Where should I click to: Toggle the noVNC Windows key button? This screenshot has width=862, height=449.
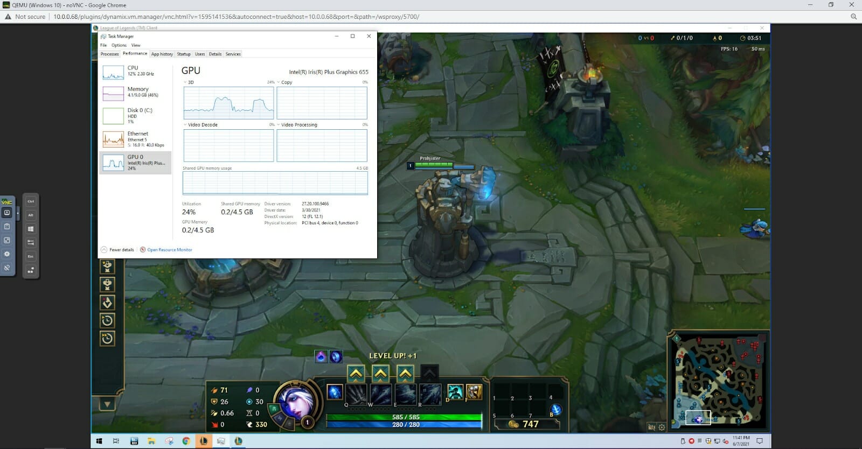click(31, 229)
